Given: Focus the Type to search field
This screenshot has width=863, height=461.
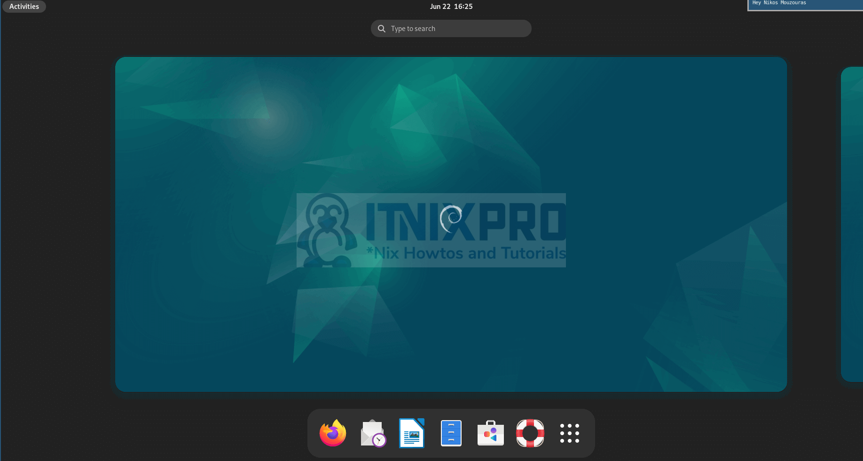Looking at the screenshot, I should click(456, 29).
